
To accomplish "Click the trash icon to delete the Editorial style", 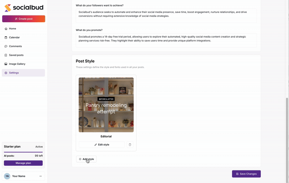I will [130, 145].
